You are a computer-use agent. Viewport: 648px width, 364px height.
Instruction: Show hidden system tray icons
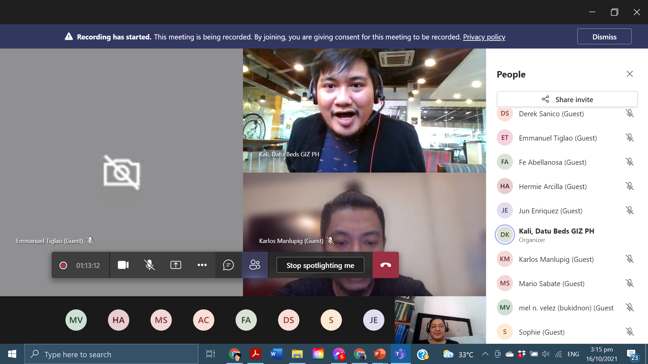coord(485,354)
